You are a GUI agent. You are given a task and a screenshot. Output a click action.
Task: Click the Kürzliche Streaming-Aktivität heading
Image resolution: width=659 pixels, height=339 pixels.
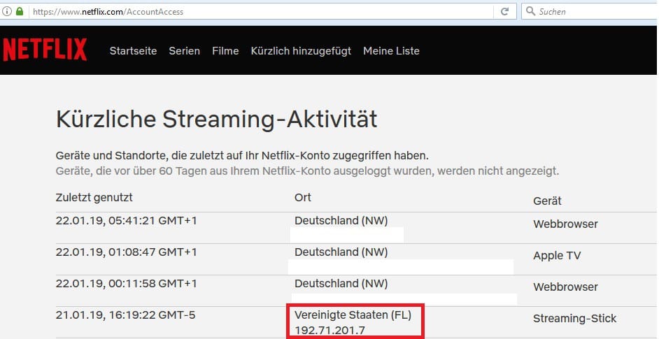coord(216,120)
